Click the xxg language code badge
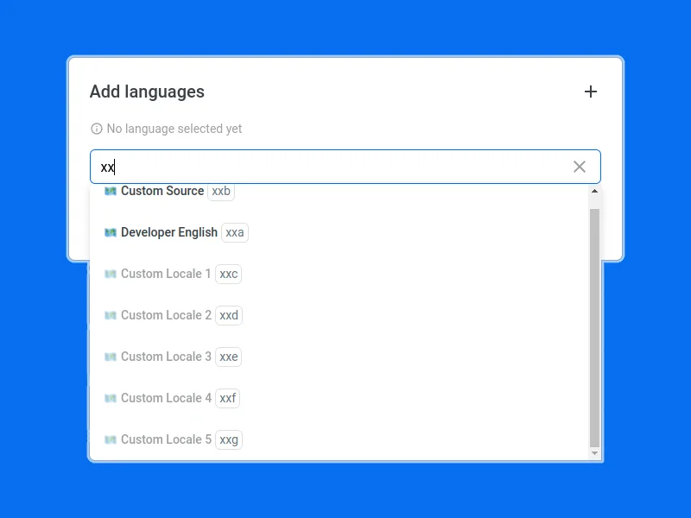Screen dimensions: 691x518 229,439
